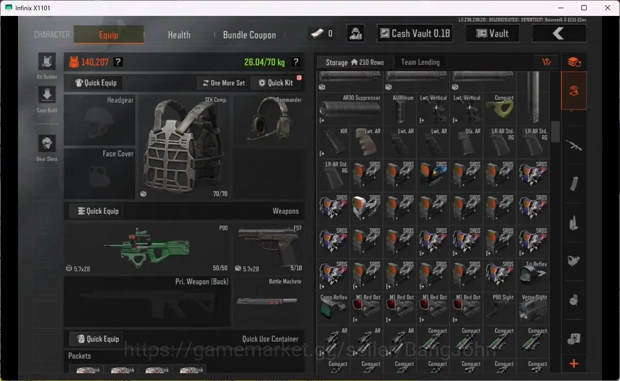Click Quick Equip in the Weapons section
This screenshot has width=620, height=381.
coord(96,211)
